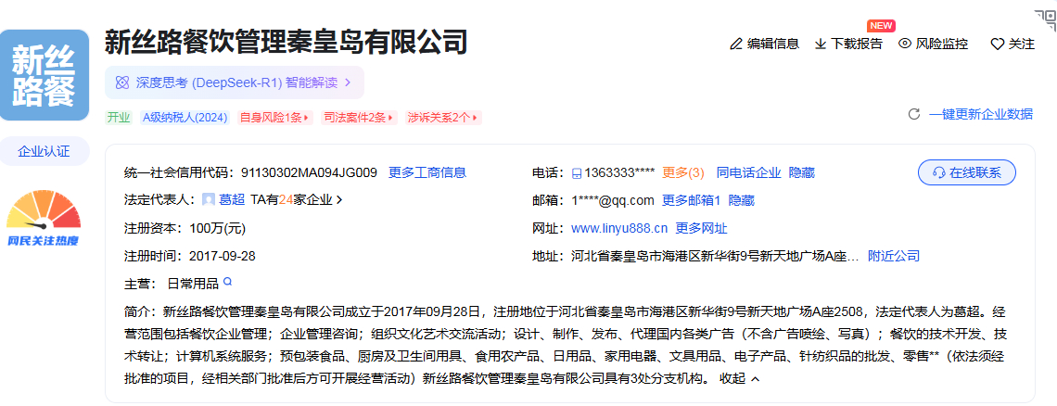This screenshot has height=406, width=1057.
Task: Open legal representative 葛超 link
Action: 232,199
